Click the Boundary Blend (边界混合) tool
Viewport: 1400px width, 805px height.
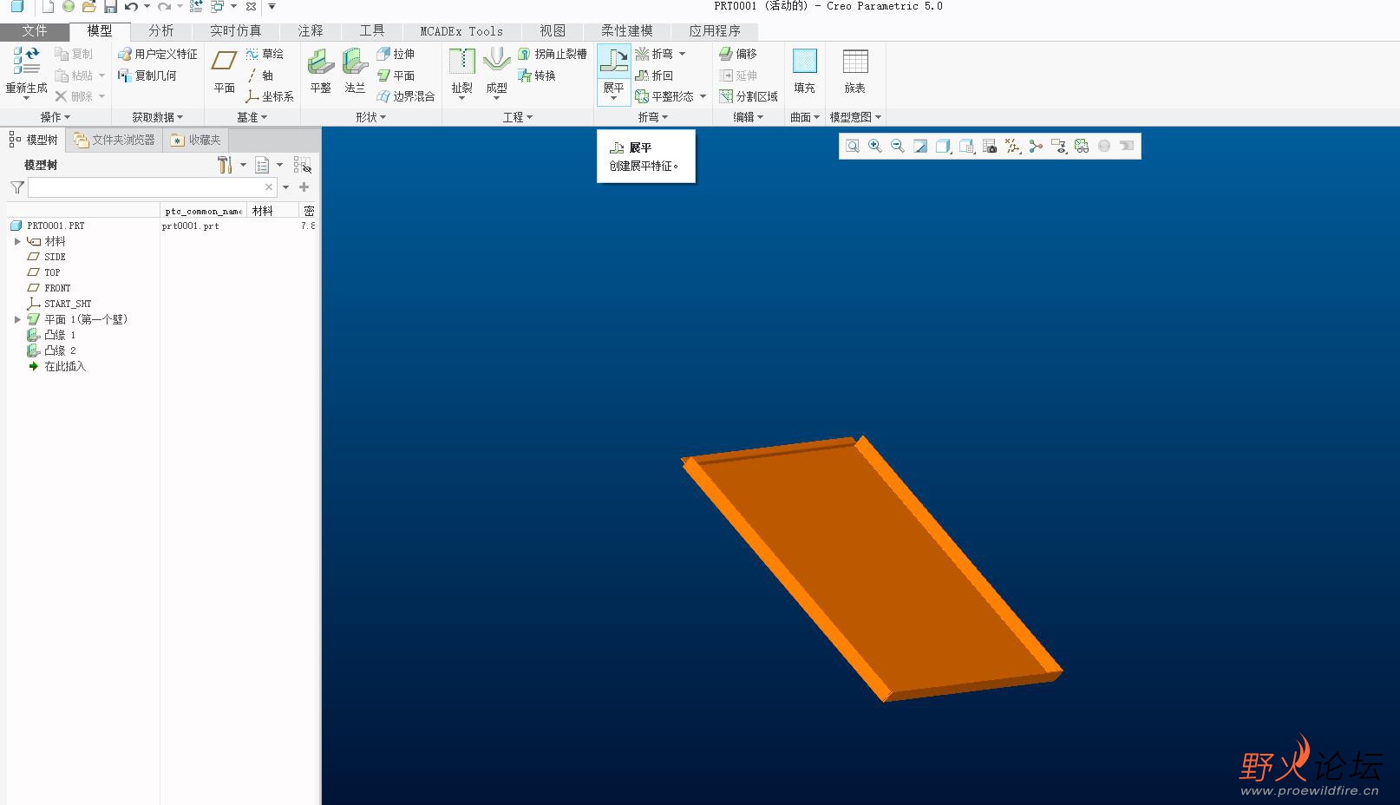click(x=406, y=96)
